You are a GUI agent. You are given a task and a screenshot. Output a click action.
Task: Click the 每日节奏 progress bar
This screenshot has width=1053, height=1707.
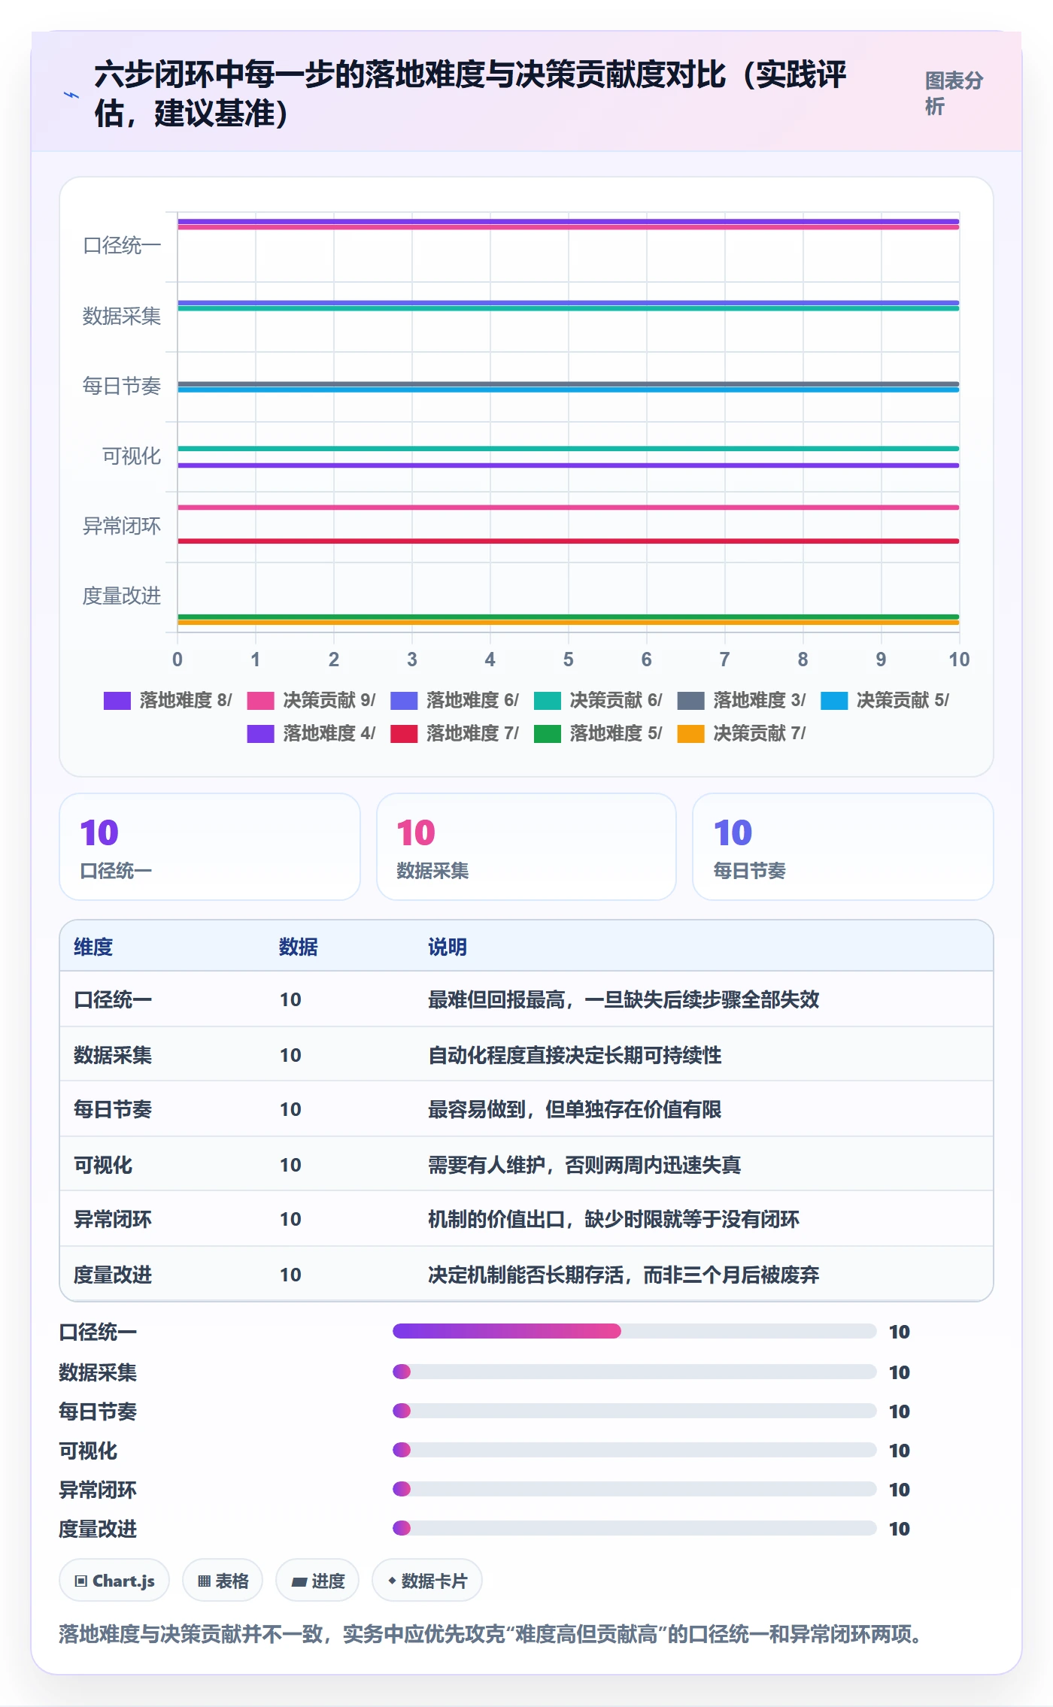pyautogui.click(x=635, y=1411)
